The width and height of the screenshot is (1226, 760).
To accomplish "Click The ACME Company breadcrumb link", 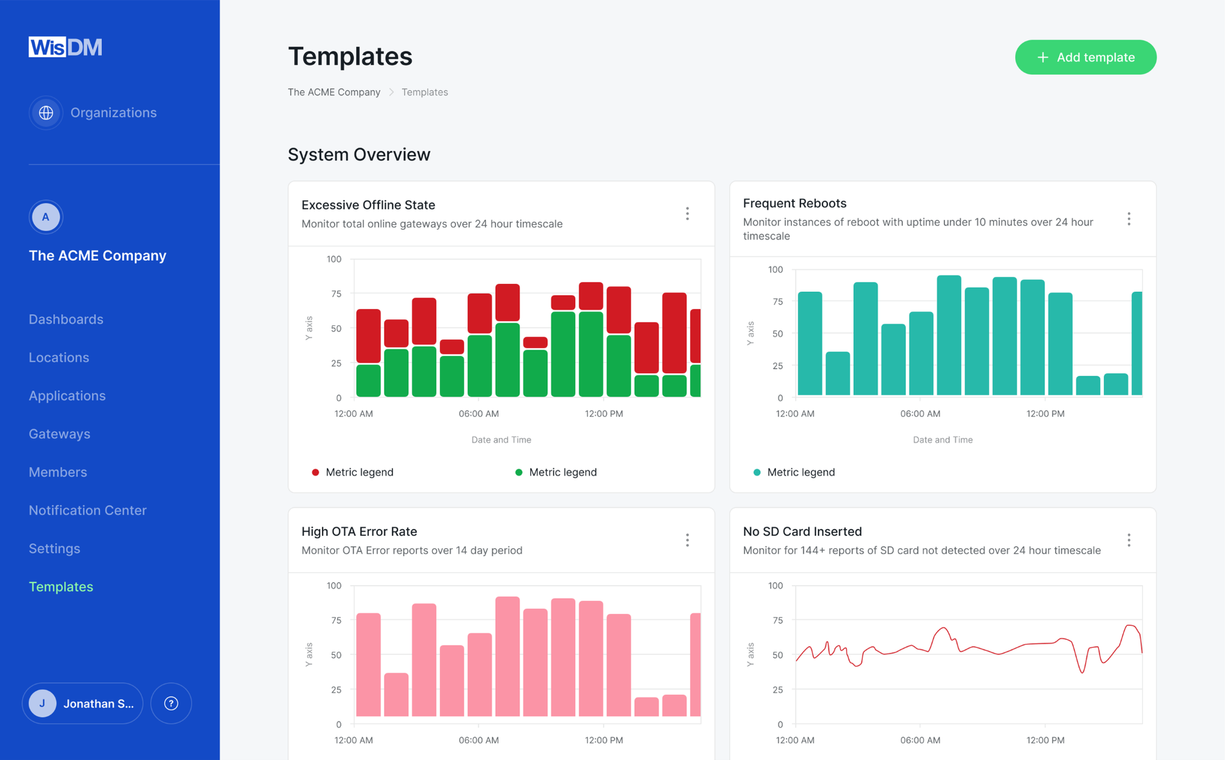I will point(334,92).
